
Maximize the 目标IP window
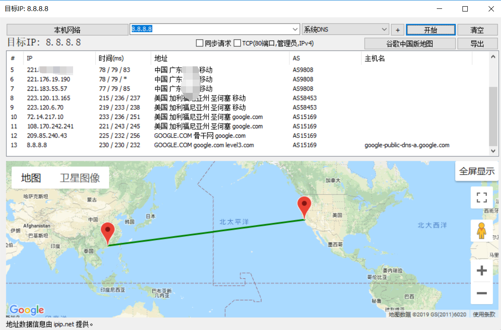465,8
